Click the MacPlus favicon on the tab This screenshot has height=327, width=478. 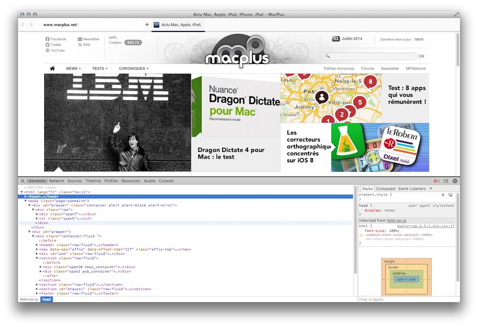156,25
